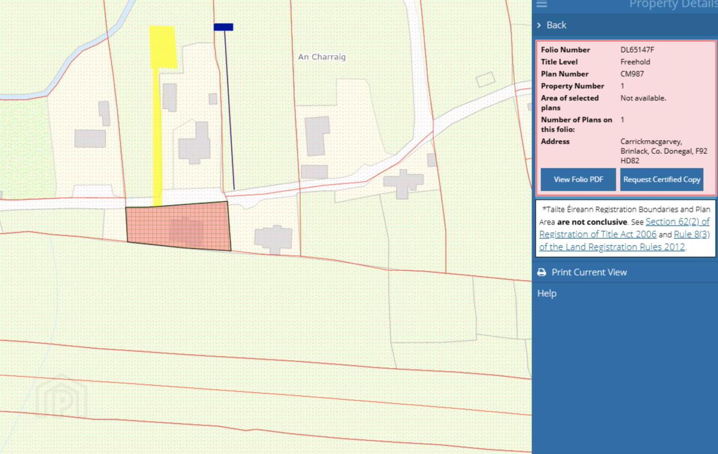The image size is (718, 454).
Task: Click the folio number DL65147F
Action: coord(637,50)
